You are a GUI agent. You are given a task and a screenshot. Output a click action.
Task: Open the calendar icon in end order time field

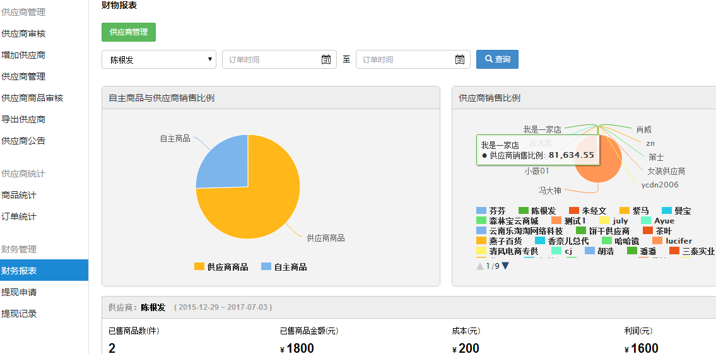click(x=460, y=59)
